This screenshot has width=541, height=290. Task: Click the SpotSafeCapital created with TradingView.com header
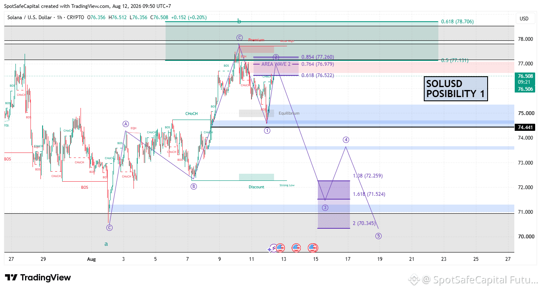[x=88, y=6]
